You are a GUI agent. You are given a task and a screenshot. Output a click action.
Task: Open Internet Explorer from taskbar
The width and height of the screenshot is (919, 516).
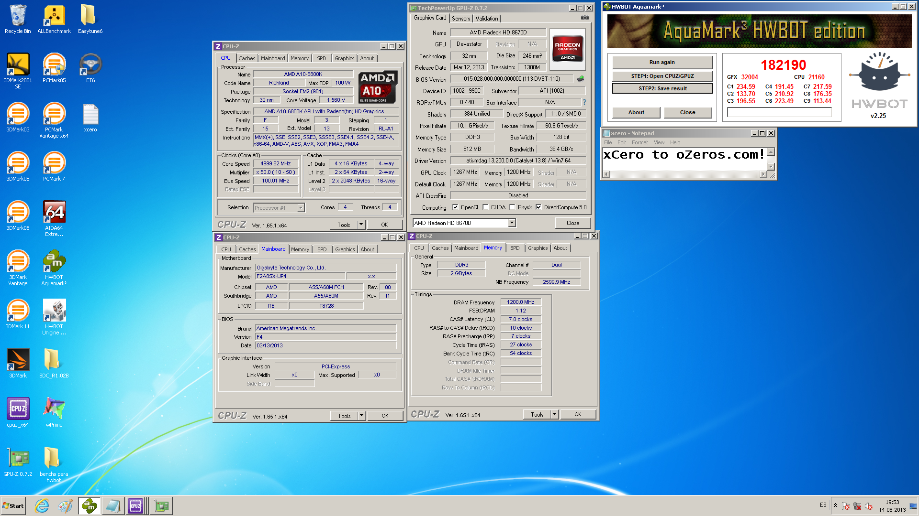click(x=42, y=506)
